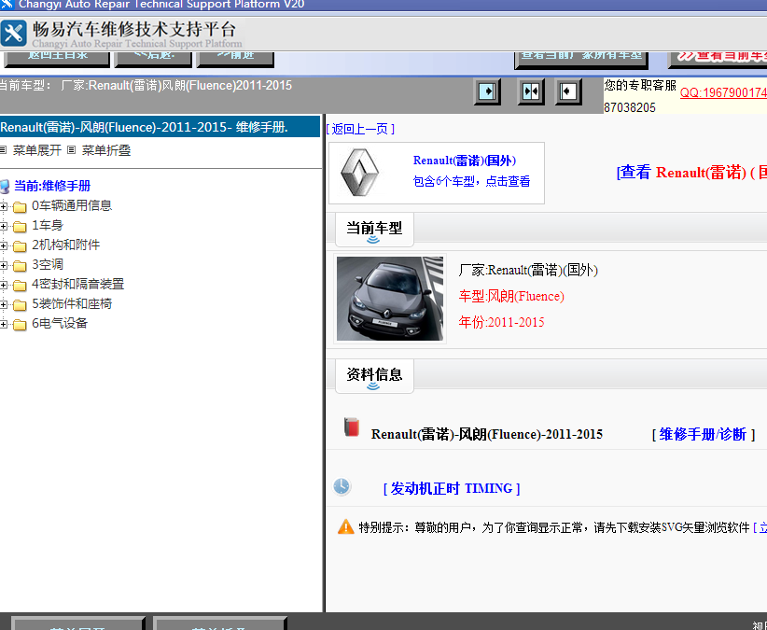This screenshot has height=630, width=767.
Task: Click folder icon for 5装饰件和座椅
Action: pyautogui.click(x=20, y=304)
